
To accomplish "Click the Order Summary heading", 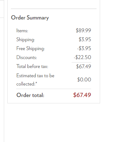I will pos(30,18).
